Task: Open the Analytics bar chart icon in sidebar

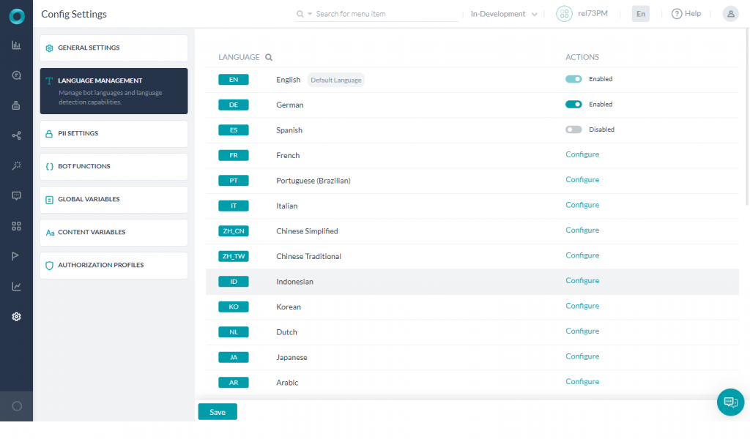Action: [16, 45]
